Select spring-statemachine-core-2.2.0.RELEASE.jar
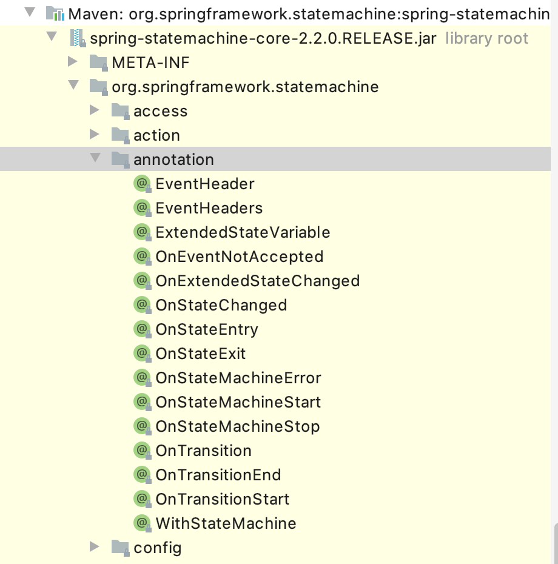The height and width of the screenshot is (564, 558). point(263,38)
